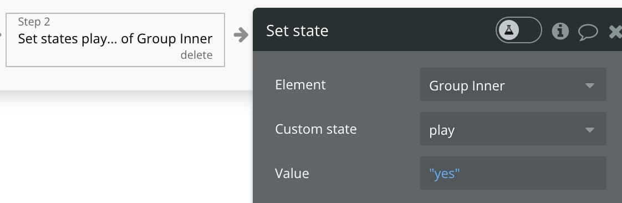622x203 pixels.
Task: Toggle the experimental flask switch on
Action: (518, 30)
